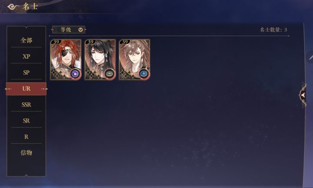The width and height of the screenshot is (313, 188).
Task: Select the red-haired eyepatch character portrait
Action: [x=66, y=60]
